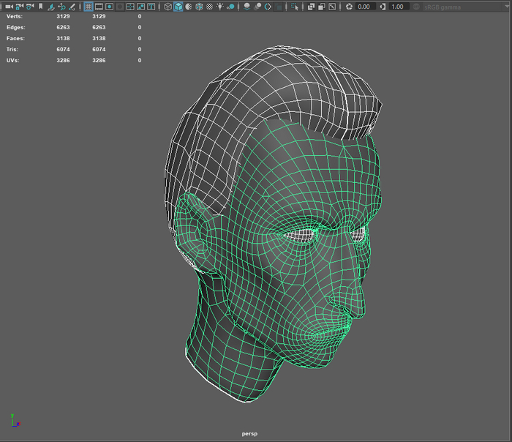
Task: Toggle the Field Chart overlay
Action: pyautogui.click(x=129, y=7)
